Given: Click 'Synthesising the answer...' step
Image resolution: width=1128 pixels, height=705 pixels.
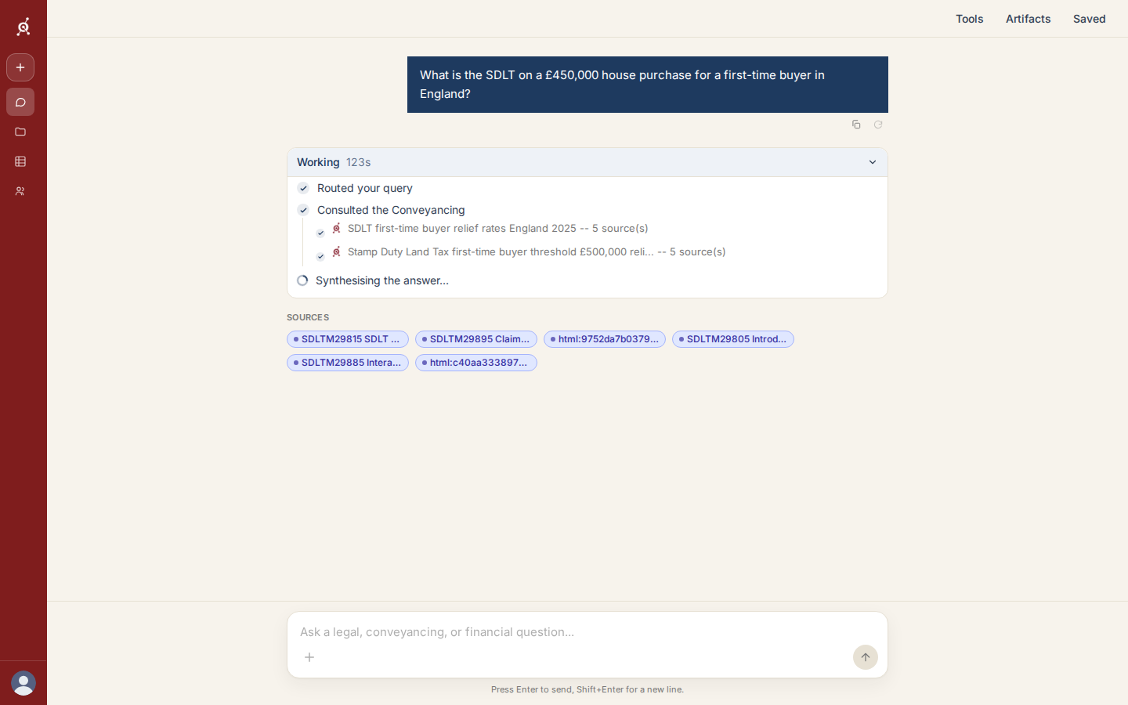Looking at the screenshot, I should [x=382, y=280].
